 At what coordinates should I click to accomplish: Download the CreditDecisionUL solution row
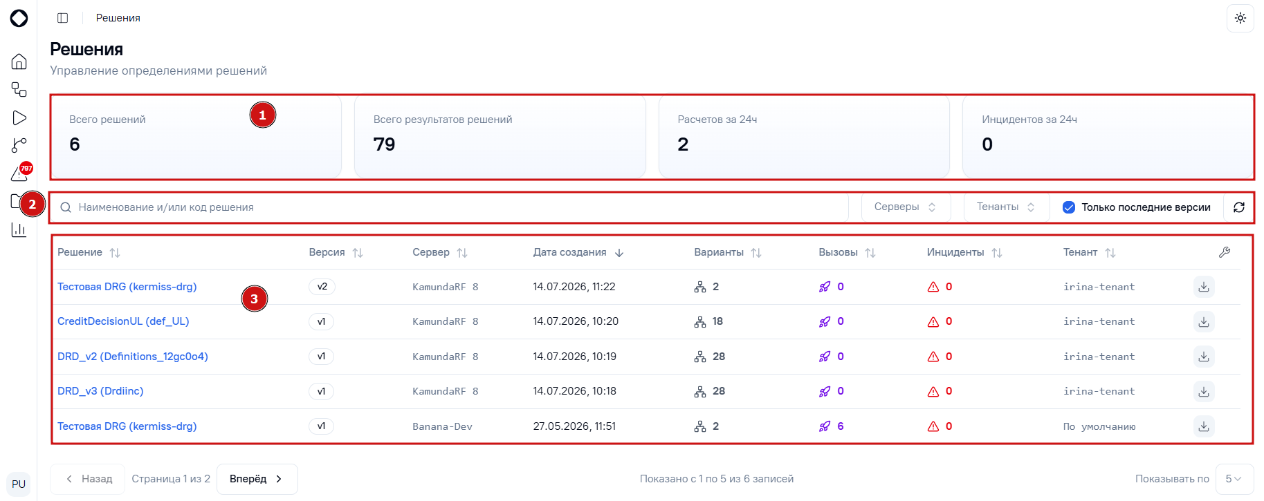tap(1204, 322)
